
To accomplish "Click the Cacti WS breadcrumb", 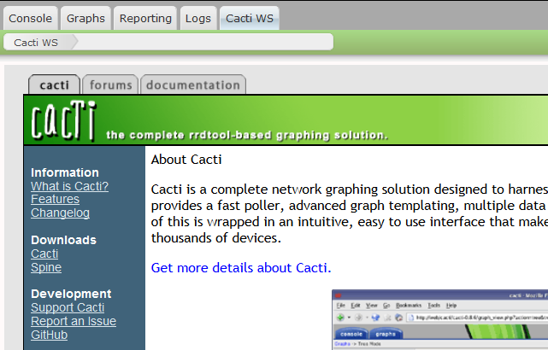I will click(x=36, y=43).
